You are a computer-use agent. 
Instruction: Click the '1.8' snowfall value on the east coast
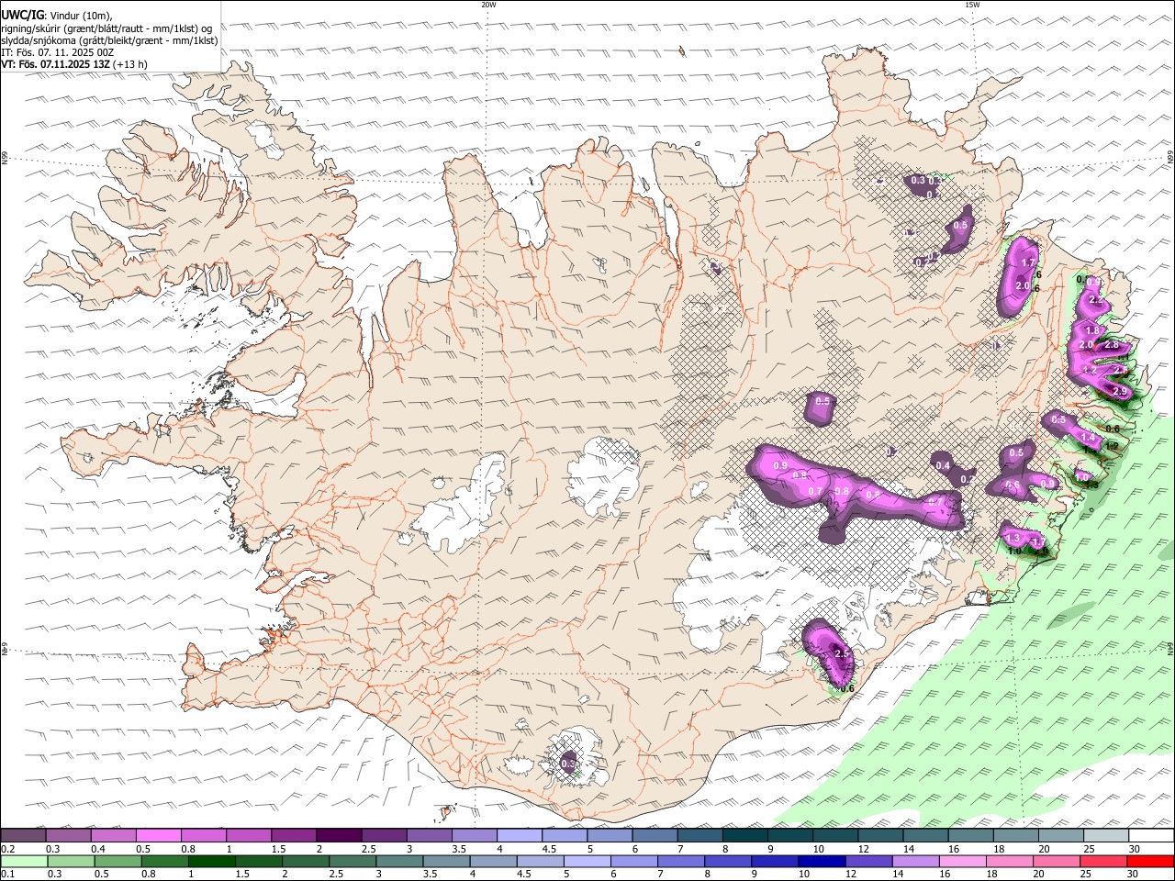[1092, 331]
